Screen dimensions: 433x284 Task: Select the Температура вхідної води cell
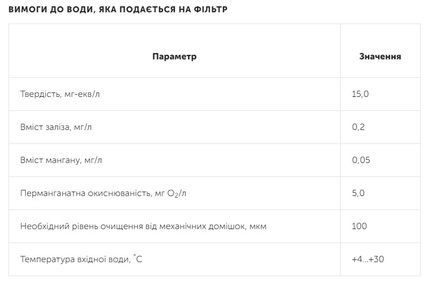point(81,259)
